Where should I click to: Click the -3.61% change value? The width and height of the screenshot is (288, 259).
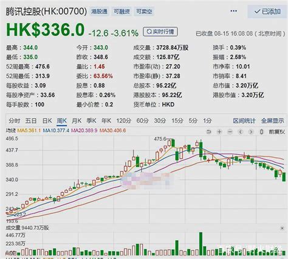pos(125,33)
